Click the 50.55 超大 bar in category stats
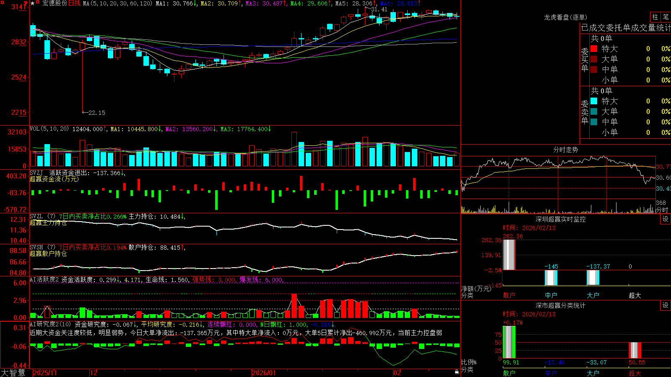Image resolution: width=671 pixels, height=377 pixels. click(x=635, y=350)
